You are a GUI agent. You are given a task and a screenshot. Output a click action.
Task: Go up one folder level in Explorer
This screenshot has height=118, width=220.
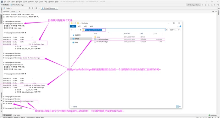[80, 30]
